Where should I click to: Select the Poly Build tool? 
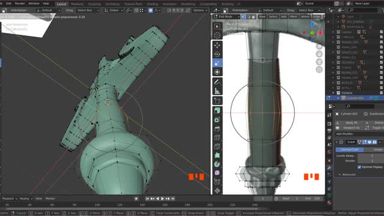(217, 155)
